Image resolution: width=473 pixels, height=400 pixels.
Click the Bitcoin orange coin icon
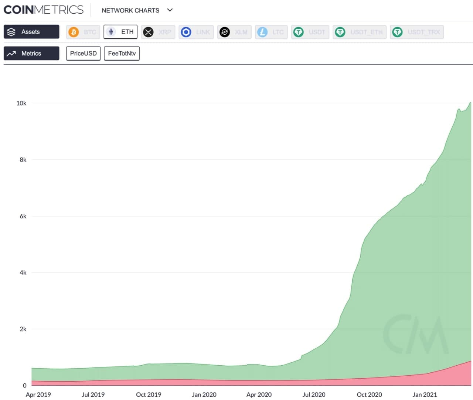pos(74,32)
